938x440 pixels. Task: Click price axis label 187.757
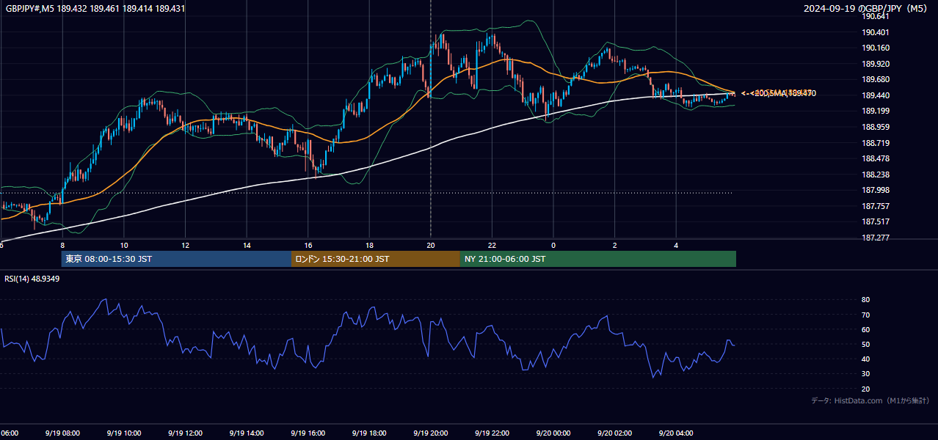click(x=876, y=206)
